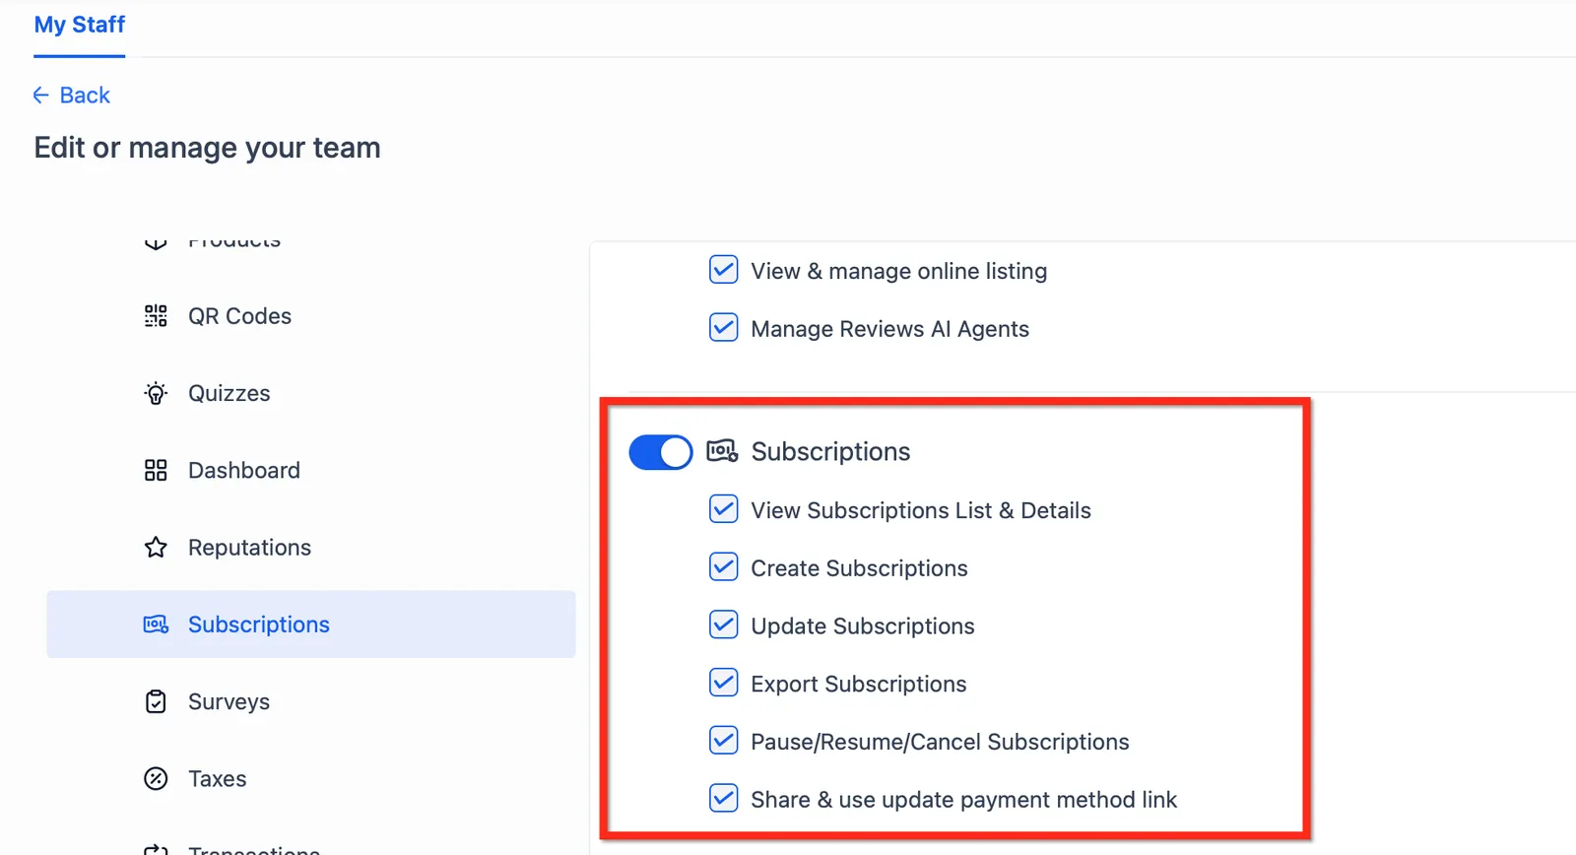Image resolution: width=1576 pixels, height=855 pixels.
Task: Uncheck Export Subscriptions permission
Action: (724, 683)
